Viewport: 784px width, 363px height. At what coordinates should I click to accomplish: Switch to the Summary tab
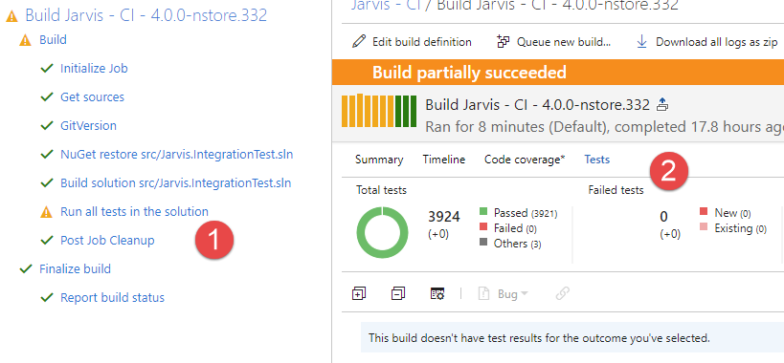point(379,160)
